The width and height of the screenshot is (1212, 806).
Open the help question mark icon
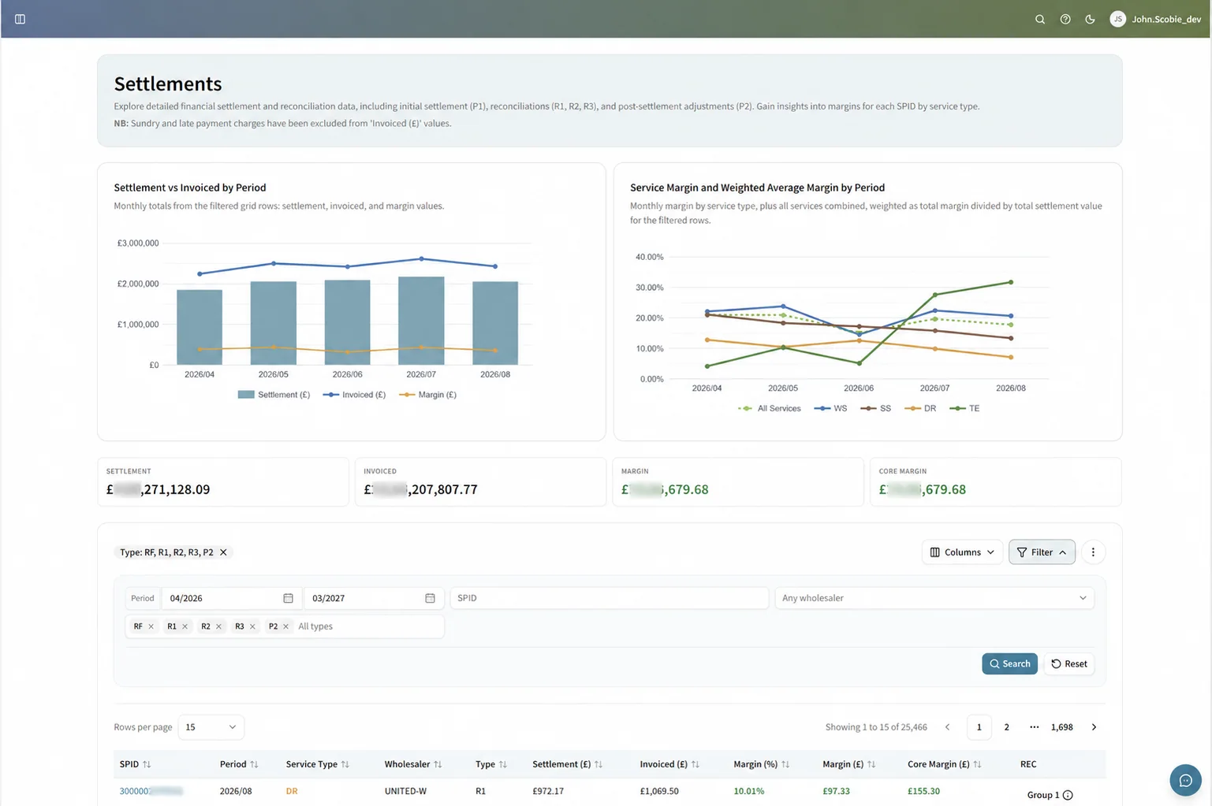point(1065,19)
